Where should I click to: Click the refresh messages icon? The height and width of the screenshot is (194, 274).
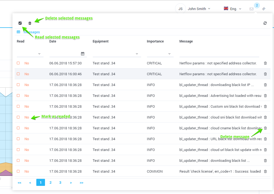(x=265, y=23)
